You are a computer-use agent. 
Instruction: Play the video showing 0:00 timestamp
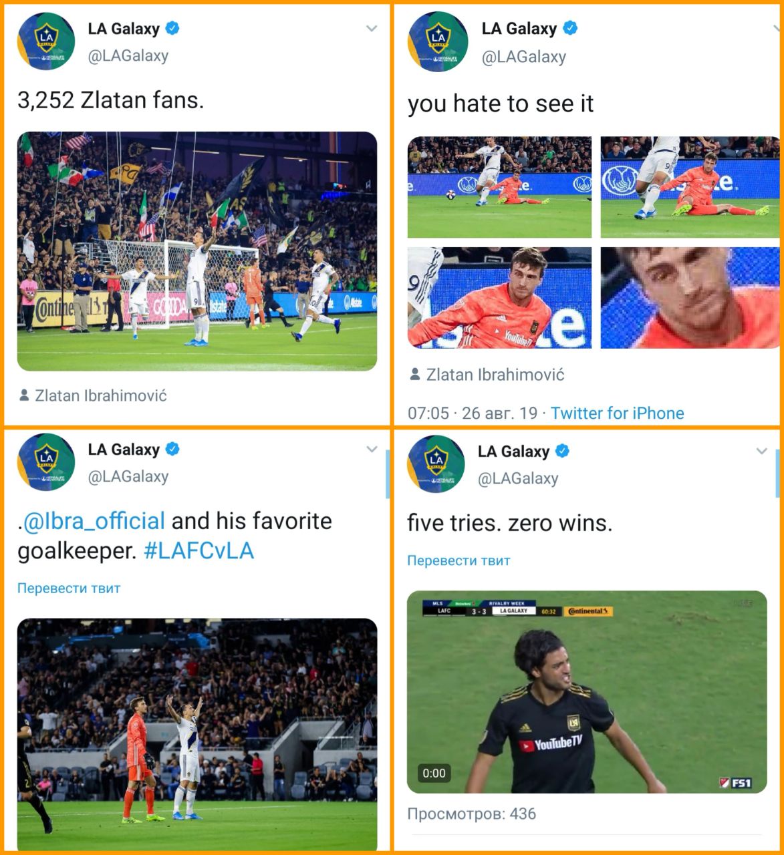[587, 692]
